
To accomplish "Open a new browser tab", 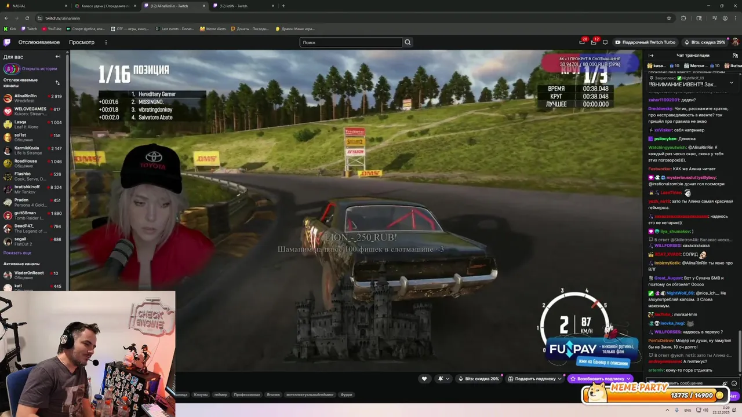I will [x=283, y=6].
